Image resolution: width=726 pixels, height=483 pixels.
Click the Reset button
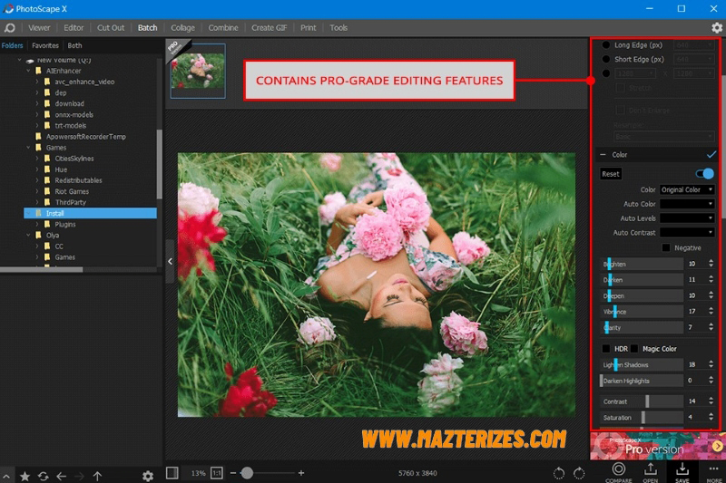click(610, 174)
